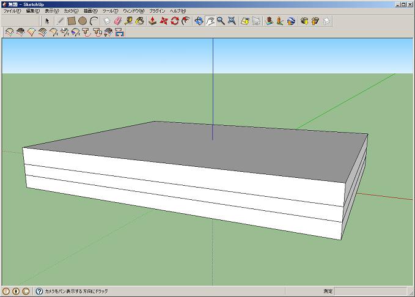Activate the Tape Measure tool
This screenshot has width=415, height=297.
tap(128, 21)
